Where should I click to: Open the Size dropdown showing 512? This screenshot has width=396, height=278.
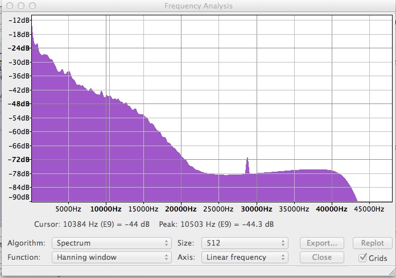pos(245,243)
